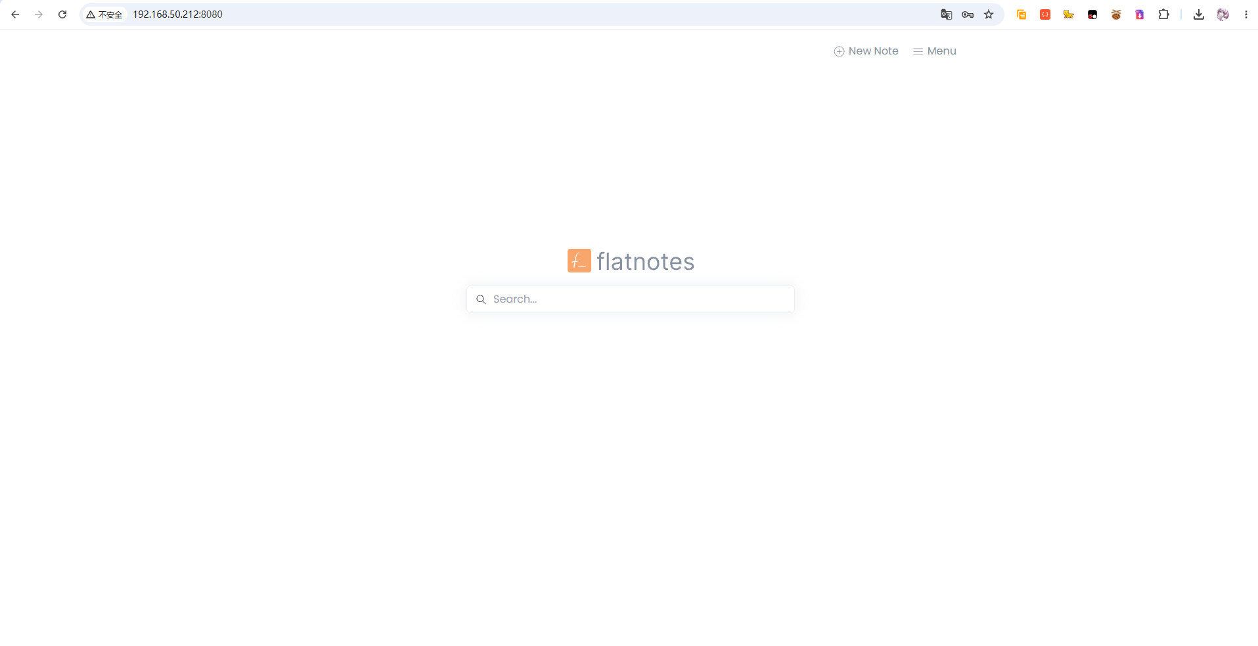Open the saved passwords key icon
Image resolution: width=1258 pixels, height=646 pixels.
click(968, 14)
